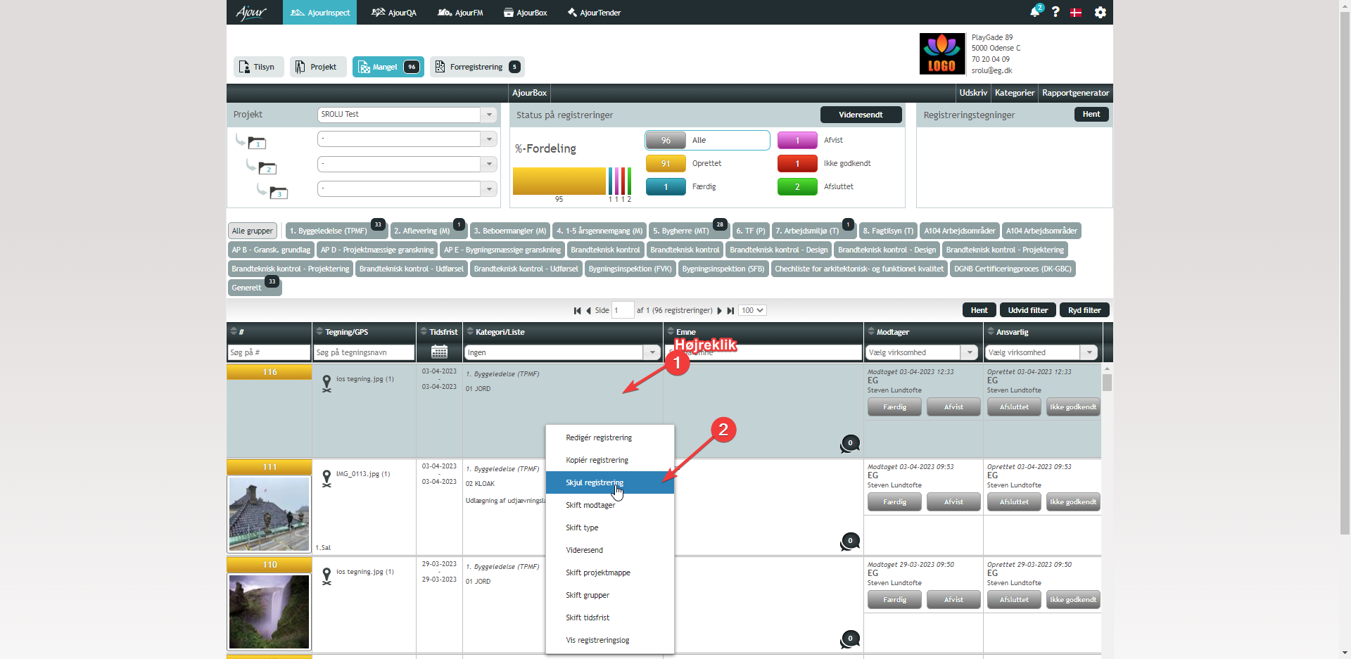Screen dimensions: 1351x659
Task: Open the settings gear icon
Action: [1101, 12]
